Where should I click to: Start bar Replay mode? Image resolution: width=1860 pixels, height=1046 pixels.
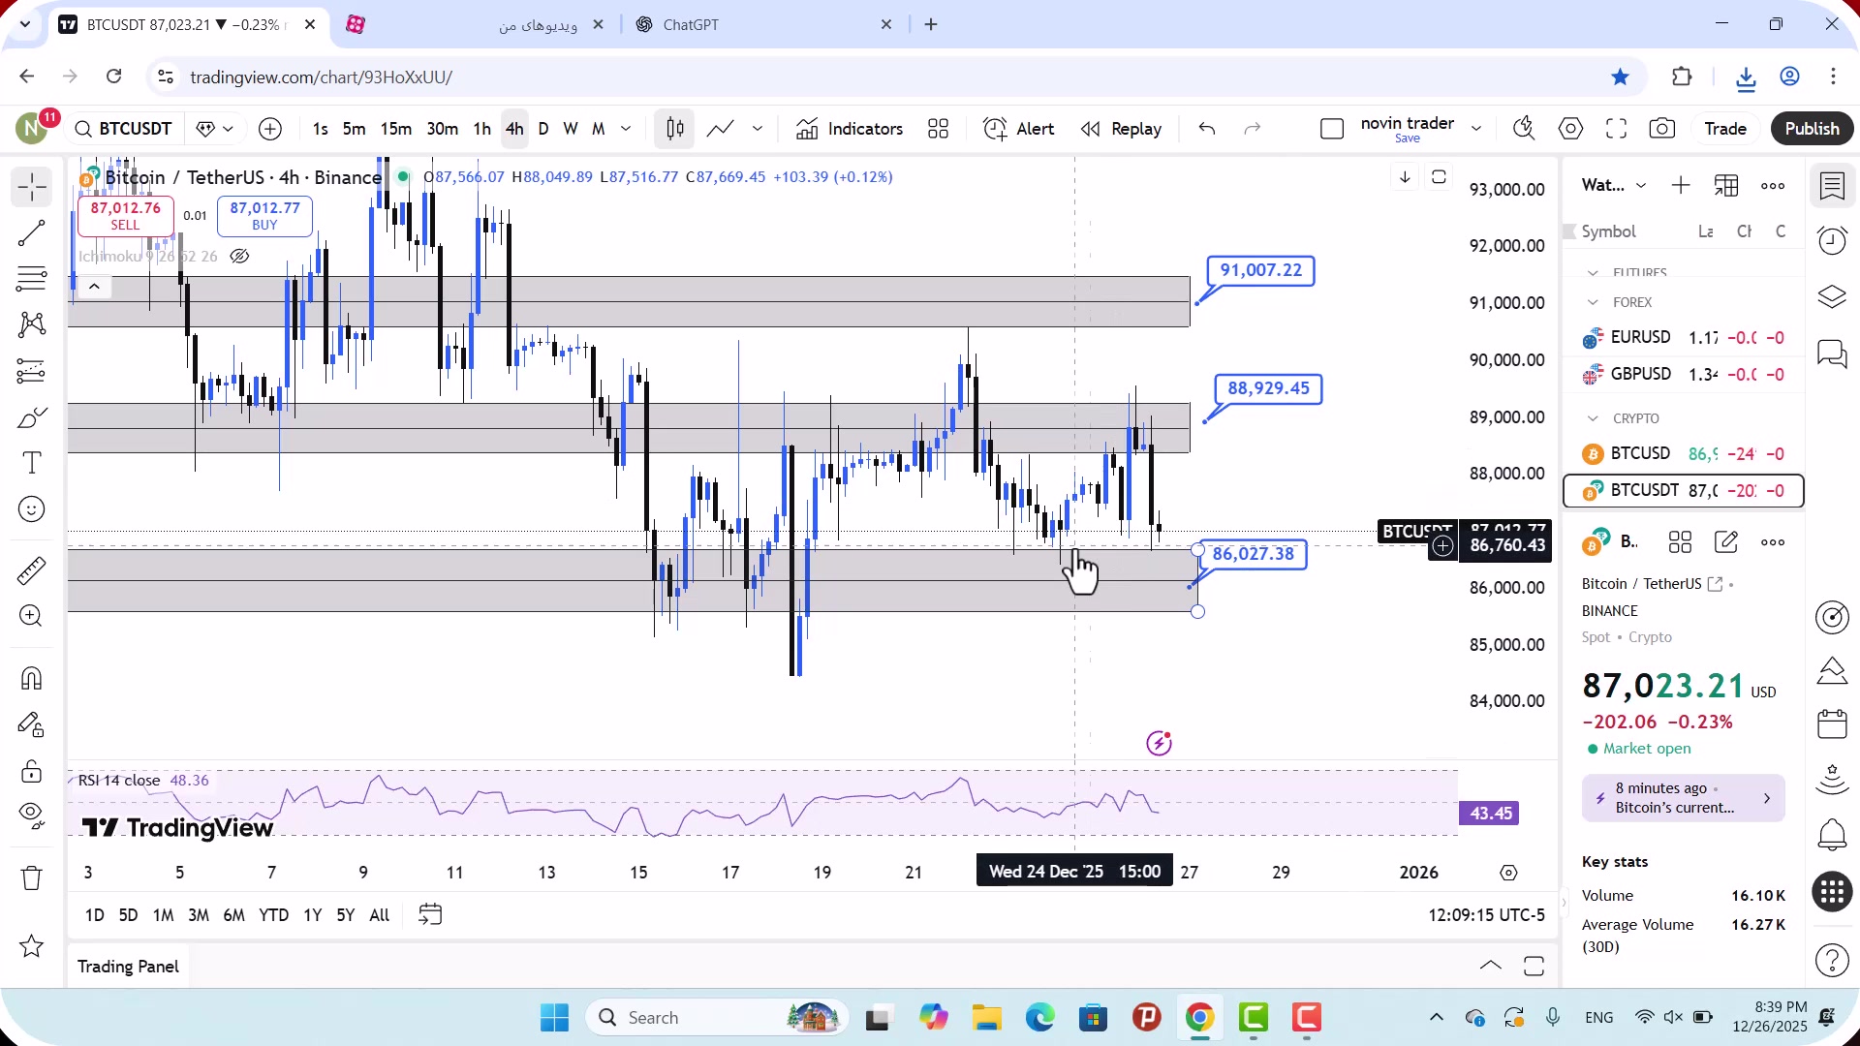coord(1121,129)
